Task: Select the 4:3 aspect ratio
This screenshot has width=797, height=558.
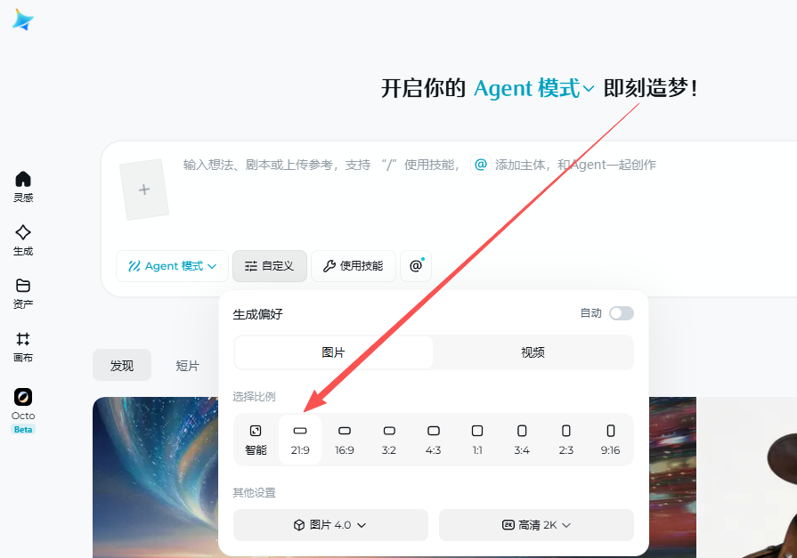Action: tap(433, 440)
